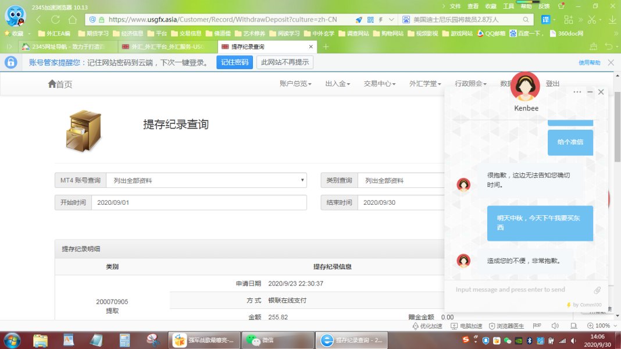This screenshot has height=349, width=621.
Task: Click the browser home icon
Action: pos(72,20)
